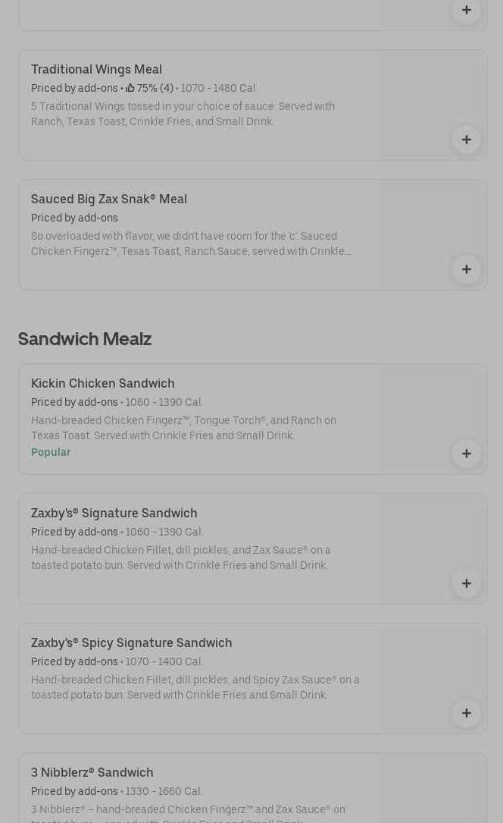Open Zaxby's Signature Sandwich item title
This screenshot has width=503, height=823.
tap(114, 513)
